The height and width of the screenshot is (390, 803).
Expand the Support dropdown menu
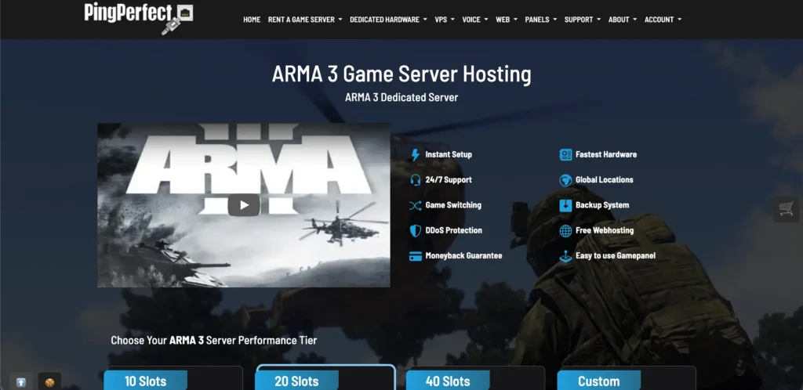(x=582, y=20)
